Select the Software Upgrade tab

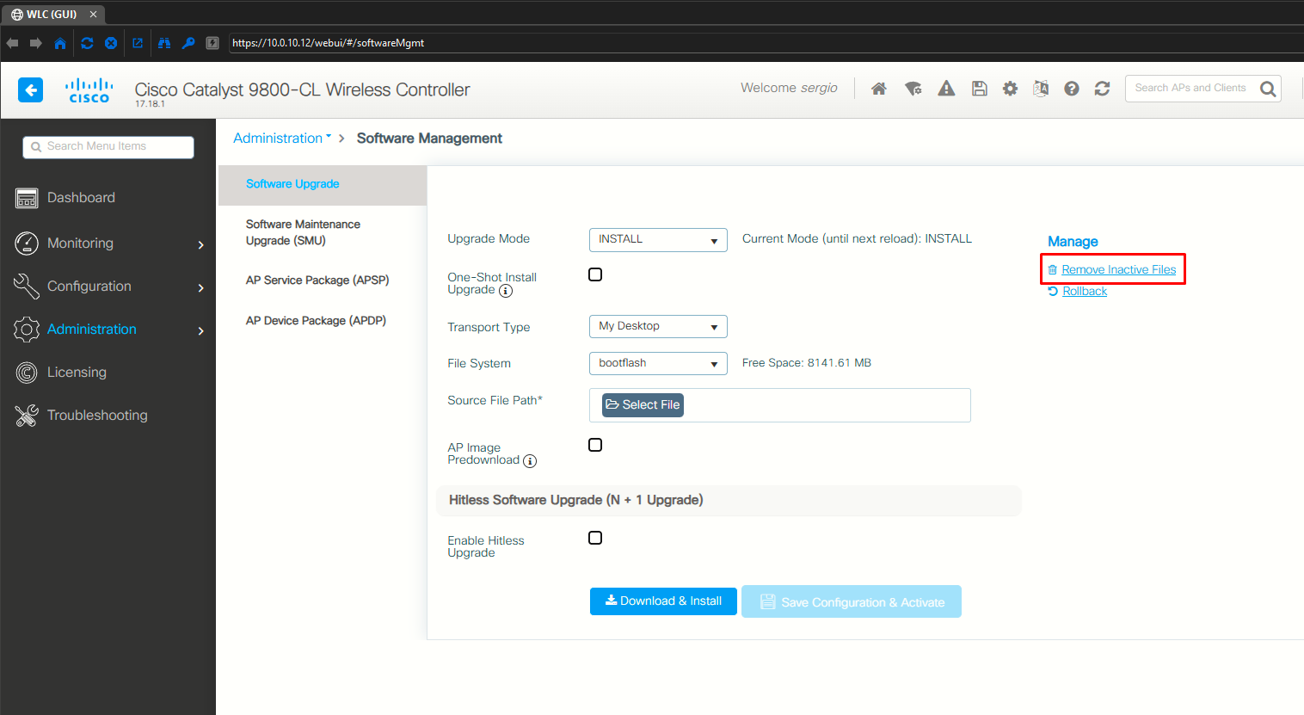pos(323,184)
